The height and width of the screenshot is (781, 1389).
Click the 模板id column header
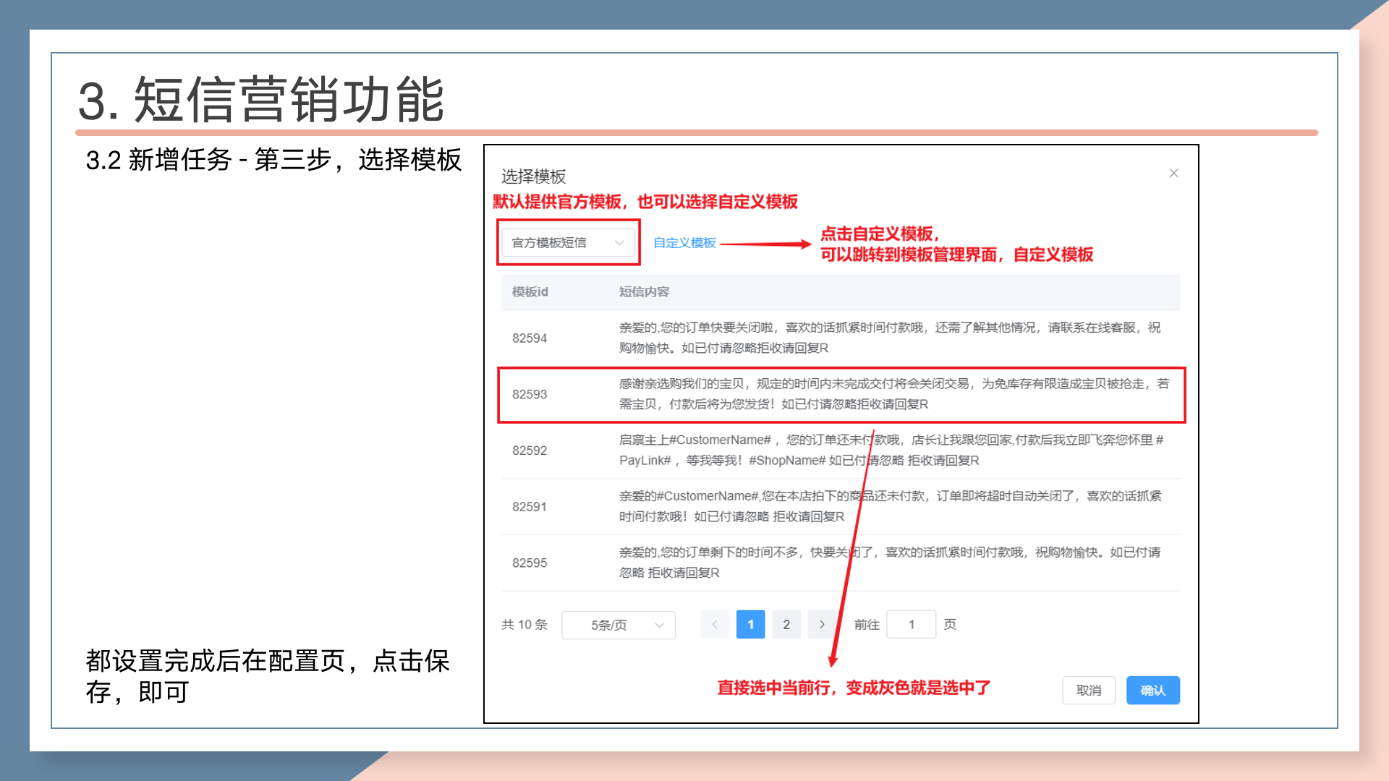pyautogui.click(x=530, y=291)
